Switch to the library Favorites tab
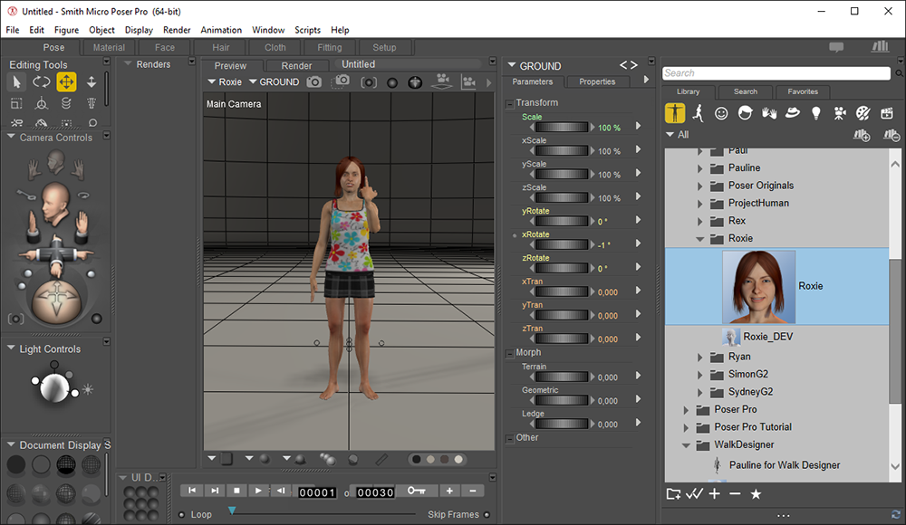Screen dimensions: 906x525 803,91
